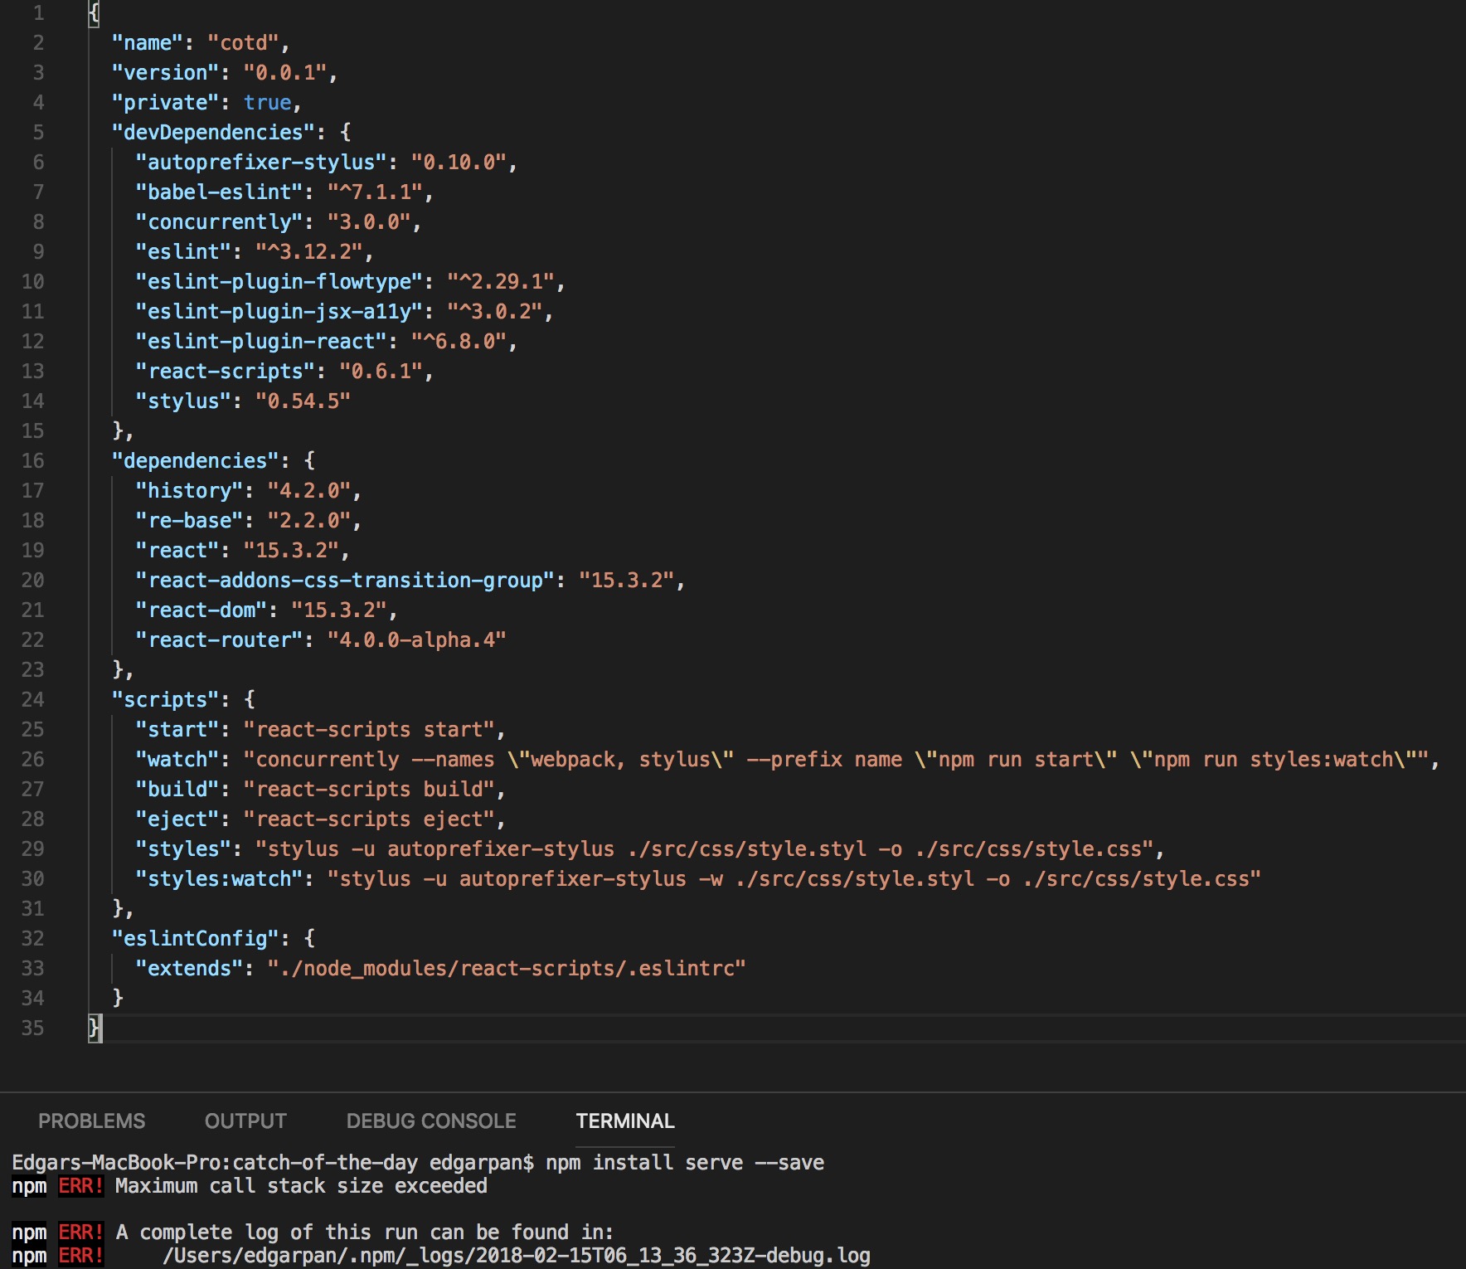Click the "eslint-plugin-jsx-a11y" key
This screenshot has width=1466, height=1269.
coord(279,311)
